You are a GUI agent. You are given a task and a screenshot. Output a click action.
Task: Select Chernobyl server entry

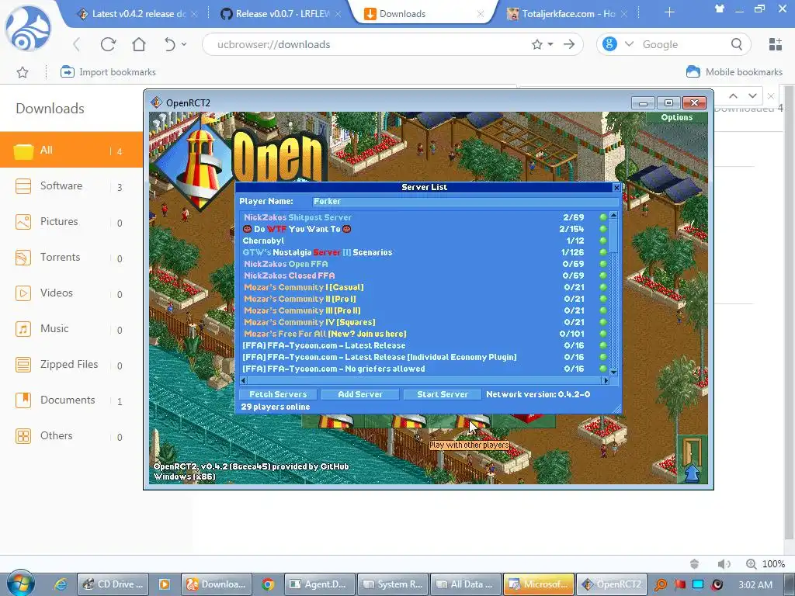[423, 241]
